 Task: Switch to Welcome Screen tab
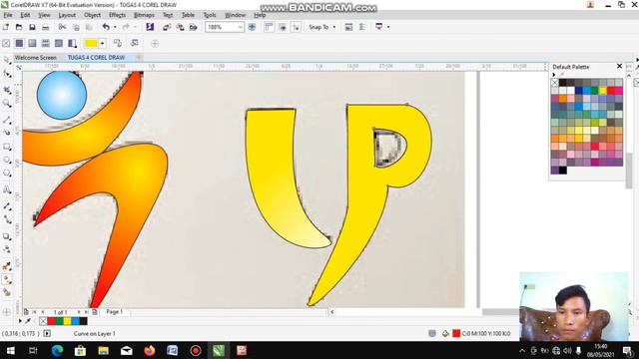pyautogui.click(x=36, y=58)
